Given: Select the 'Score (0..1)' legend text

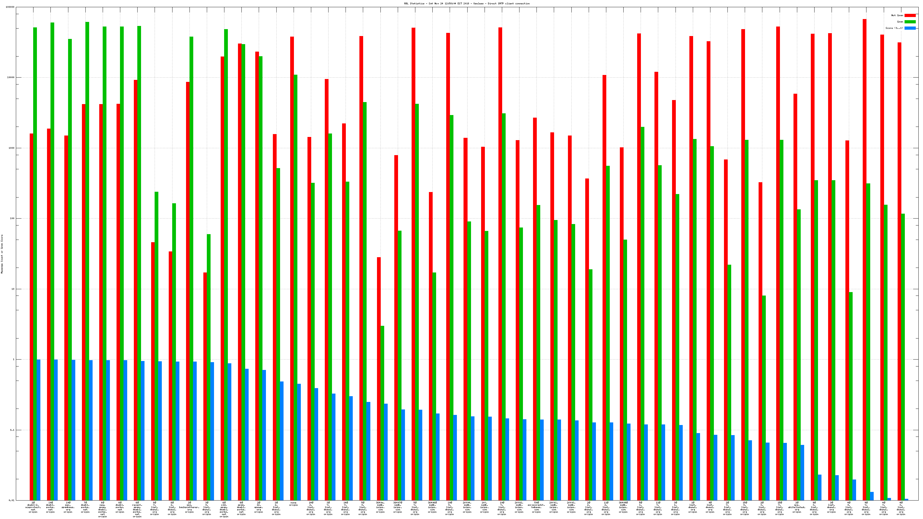Looking at the screenshot, I should click(894, 28).
